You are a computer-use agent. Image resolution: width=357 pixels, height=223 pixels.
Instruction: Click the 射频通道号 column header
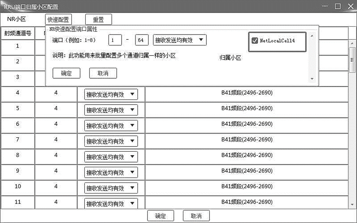pos(18,33)
